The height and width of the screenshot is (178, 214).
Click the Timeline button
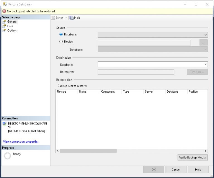pyautogui.click(x=197, y=72)
